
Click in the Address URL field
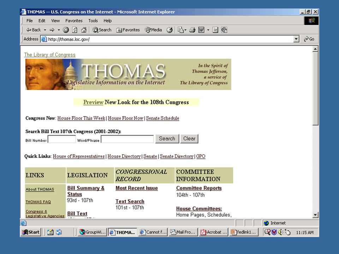[x=167, y=39]
